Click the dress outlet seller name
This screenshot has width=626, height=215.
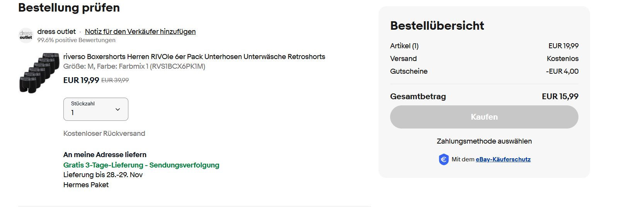click(x=56, y=32)
